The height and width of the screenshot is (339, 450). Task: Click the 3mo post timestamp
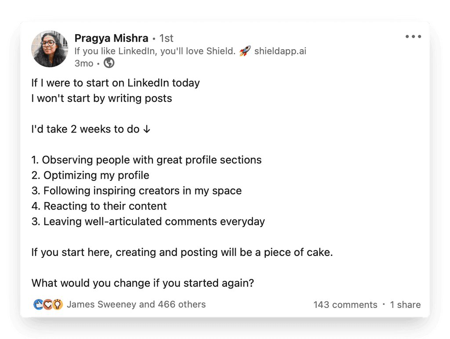[84, 63]
